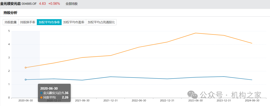Click the +0.56% change value

(54, 3)
